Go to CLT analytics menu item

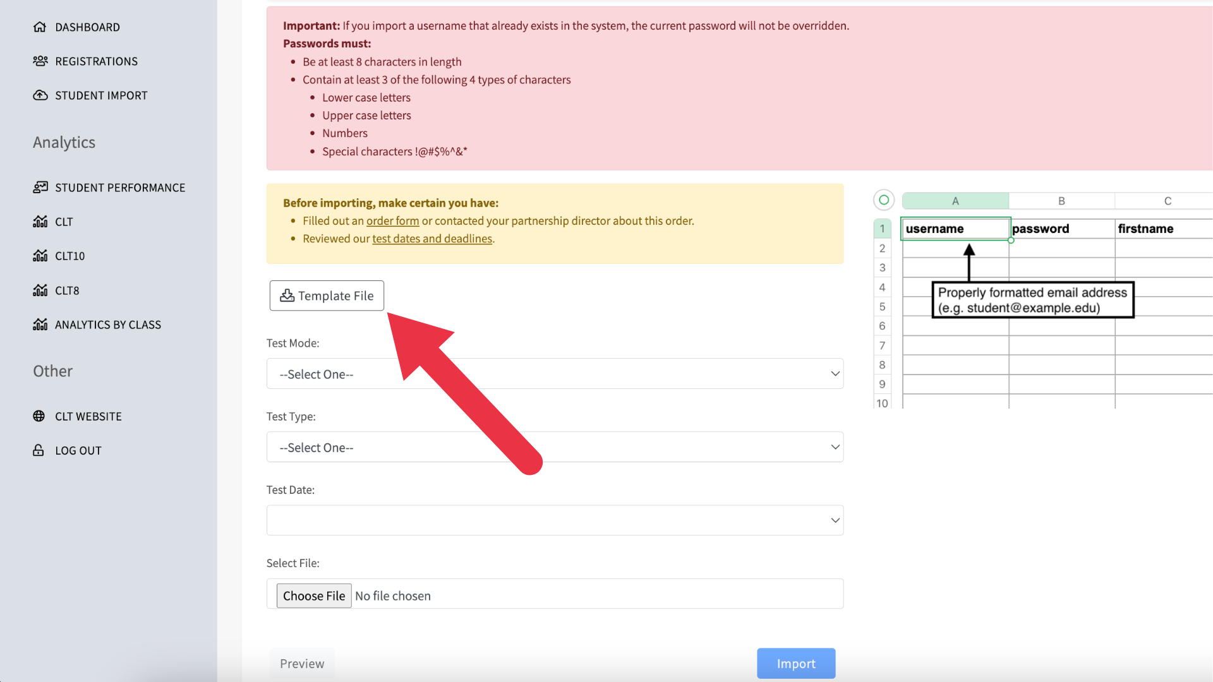[64, 222]
